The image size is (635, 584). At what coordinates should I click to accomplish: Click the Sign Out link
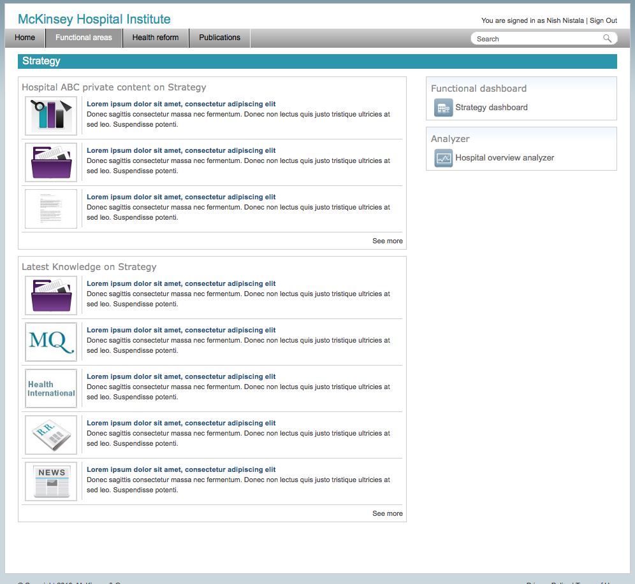pyautogui.click(x=603, y=20)
